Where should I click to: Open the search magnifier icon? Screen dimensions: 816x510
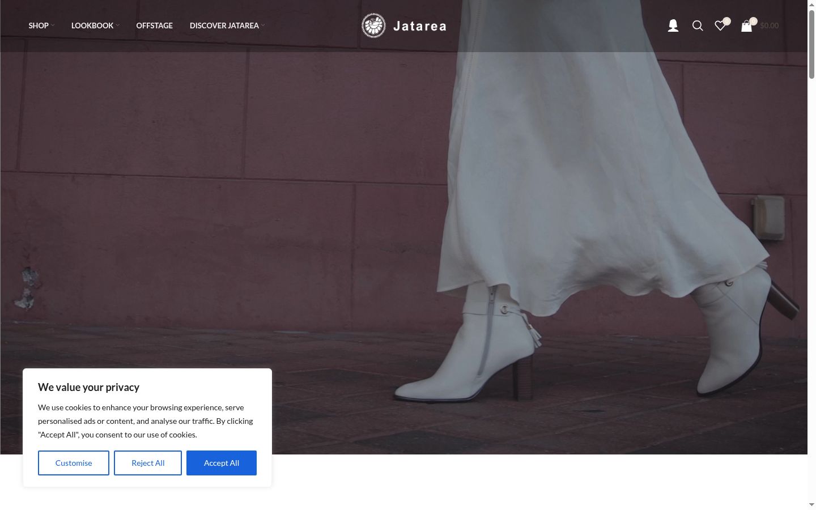pyautogui.click(x=698, y=25)
